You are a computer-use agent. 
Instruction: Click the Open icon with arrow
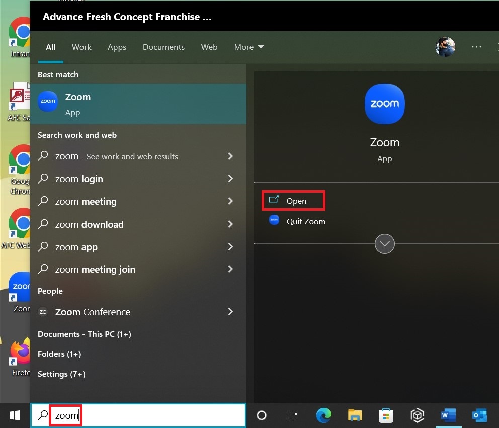274,199
